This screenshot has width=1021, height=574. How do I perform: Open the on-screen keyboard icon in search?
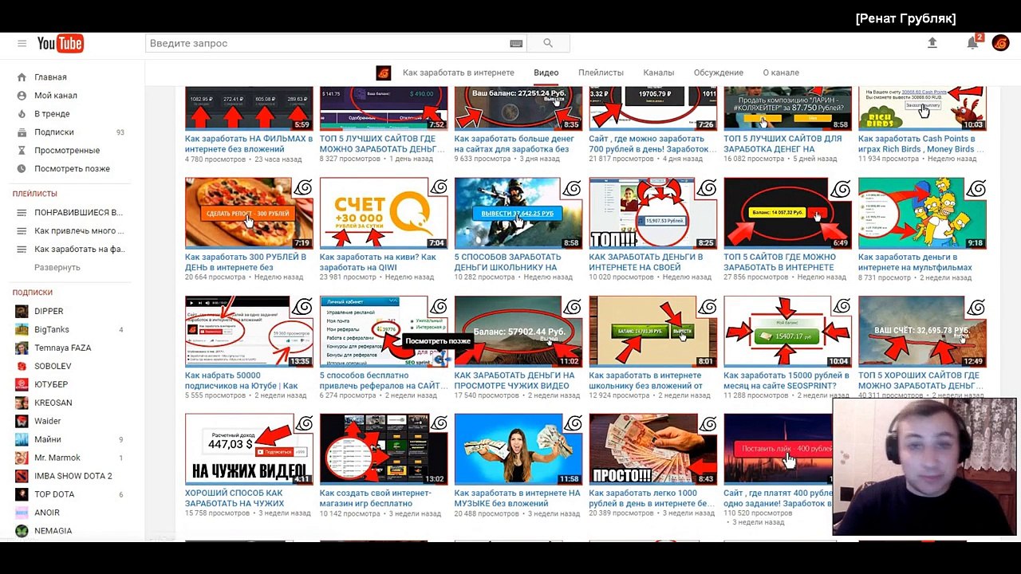pos(516,43)
